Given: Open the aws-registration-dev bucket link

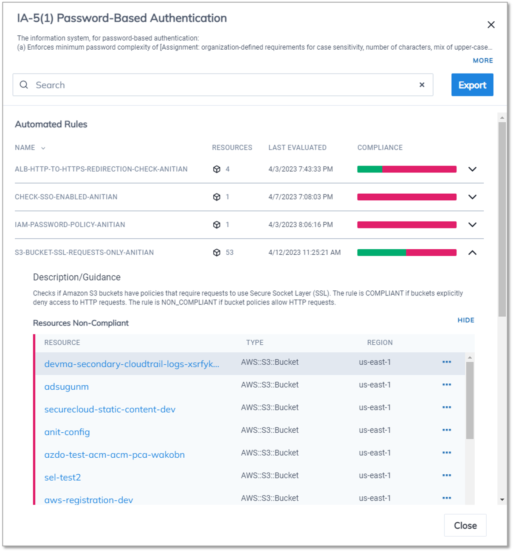Looking at the screenshot, I should pos(89,500).
